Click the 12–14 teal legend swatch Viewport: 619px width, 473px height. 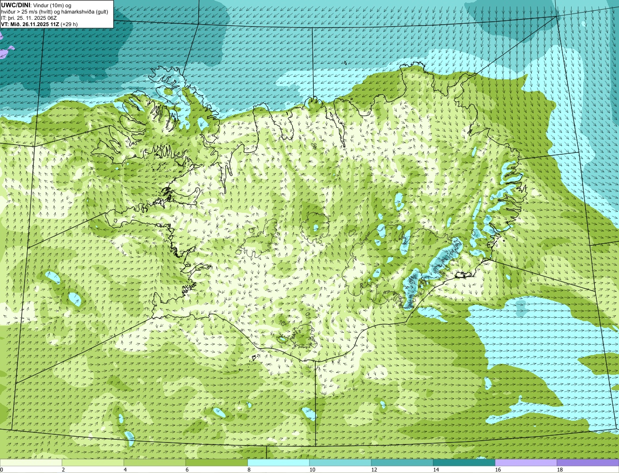(x=402, y=462)
